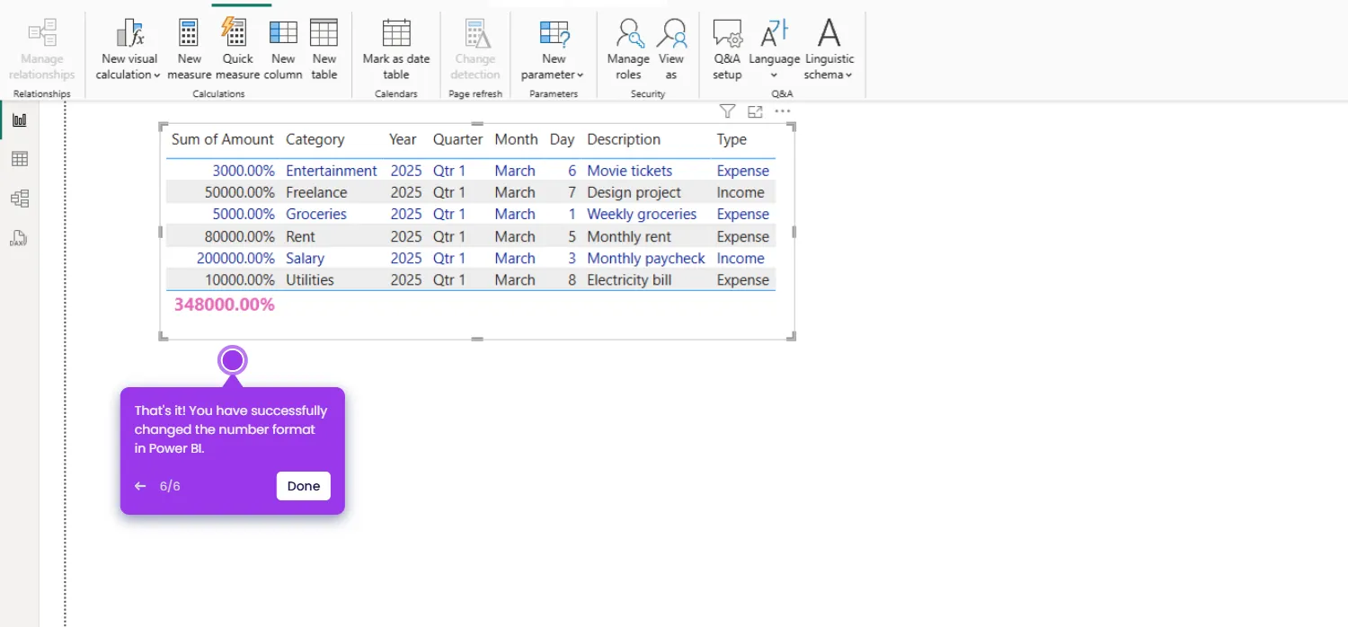This screenshot has height=627, width=1348.
Task: Select the Entertainment category cell
Action: coord(332,171)
